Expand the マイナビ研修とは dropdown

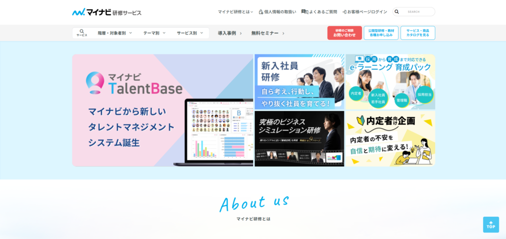pyautogui.click(x=235, y=12)
